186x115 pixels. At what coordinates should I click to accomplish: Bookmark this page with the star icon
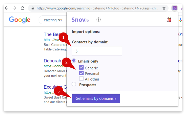coord(164,8)
